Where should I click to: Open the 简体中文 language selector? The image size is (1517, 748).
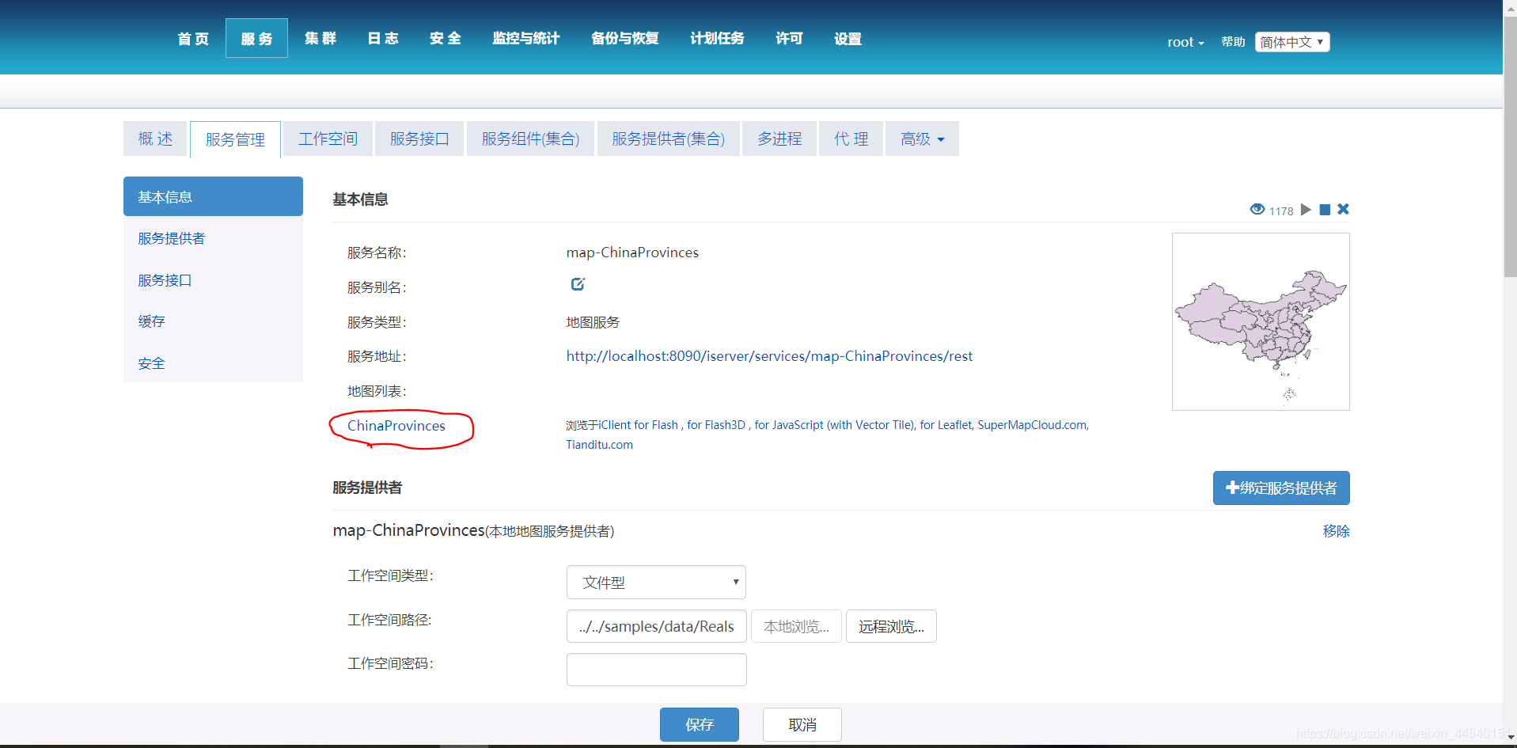(x=1292, y=42)
